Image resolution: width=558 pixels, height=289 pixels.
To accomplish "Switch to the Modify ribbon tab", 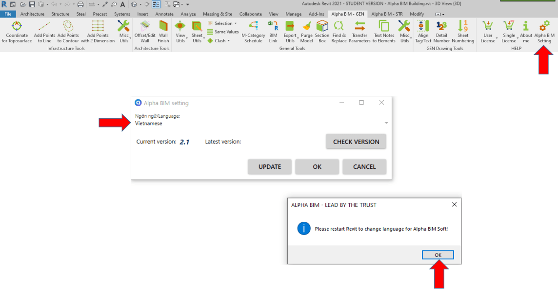I will tap(417, 14).
